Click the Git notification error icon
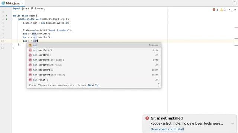The height and width of the screenshot is (133, 238). (147, 118)
